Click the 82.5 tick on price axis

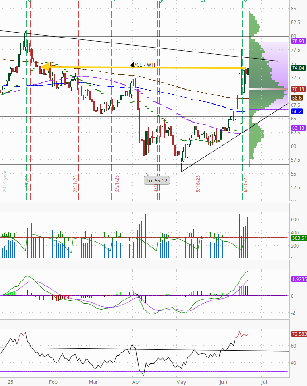[x=295, y=23]
